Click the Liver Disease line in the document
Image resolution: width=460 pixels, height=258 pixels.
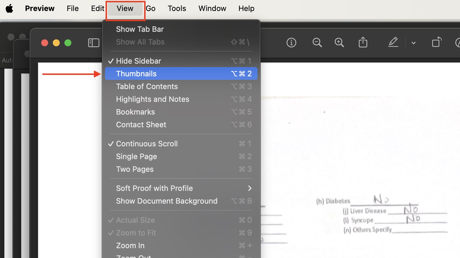[395, 210]
